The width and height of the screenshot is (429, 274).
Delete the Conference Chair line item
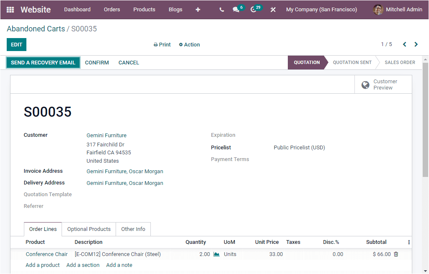tap(396, 254)
